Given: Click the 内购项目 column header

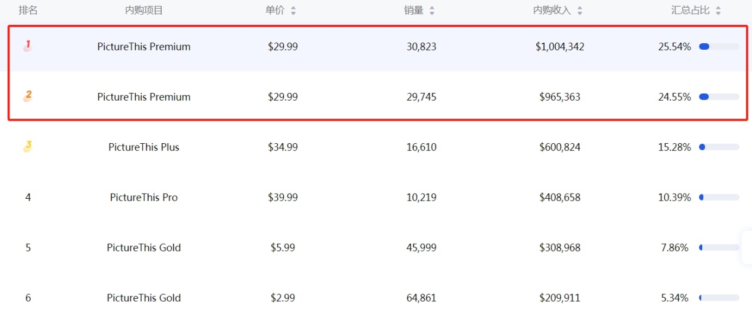Looking at the screenshot, I should tap(144, 10).
